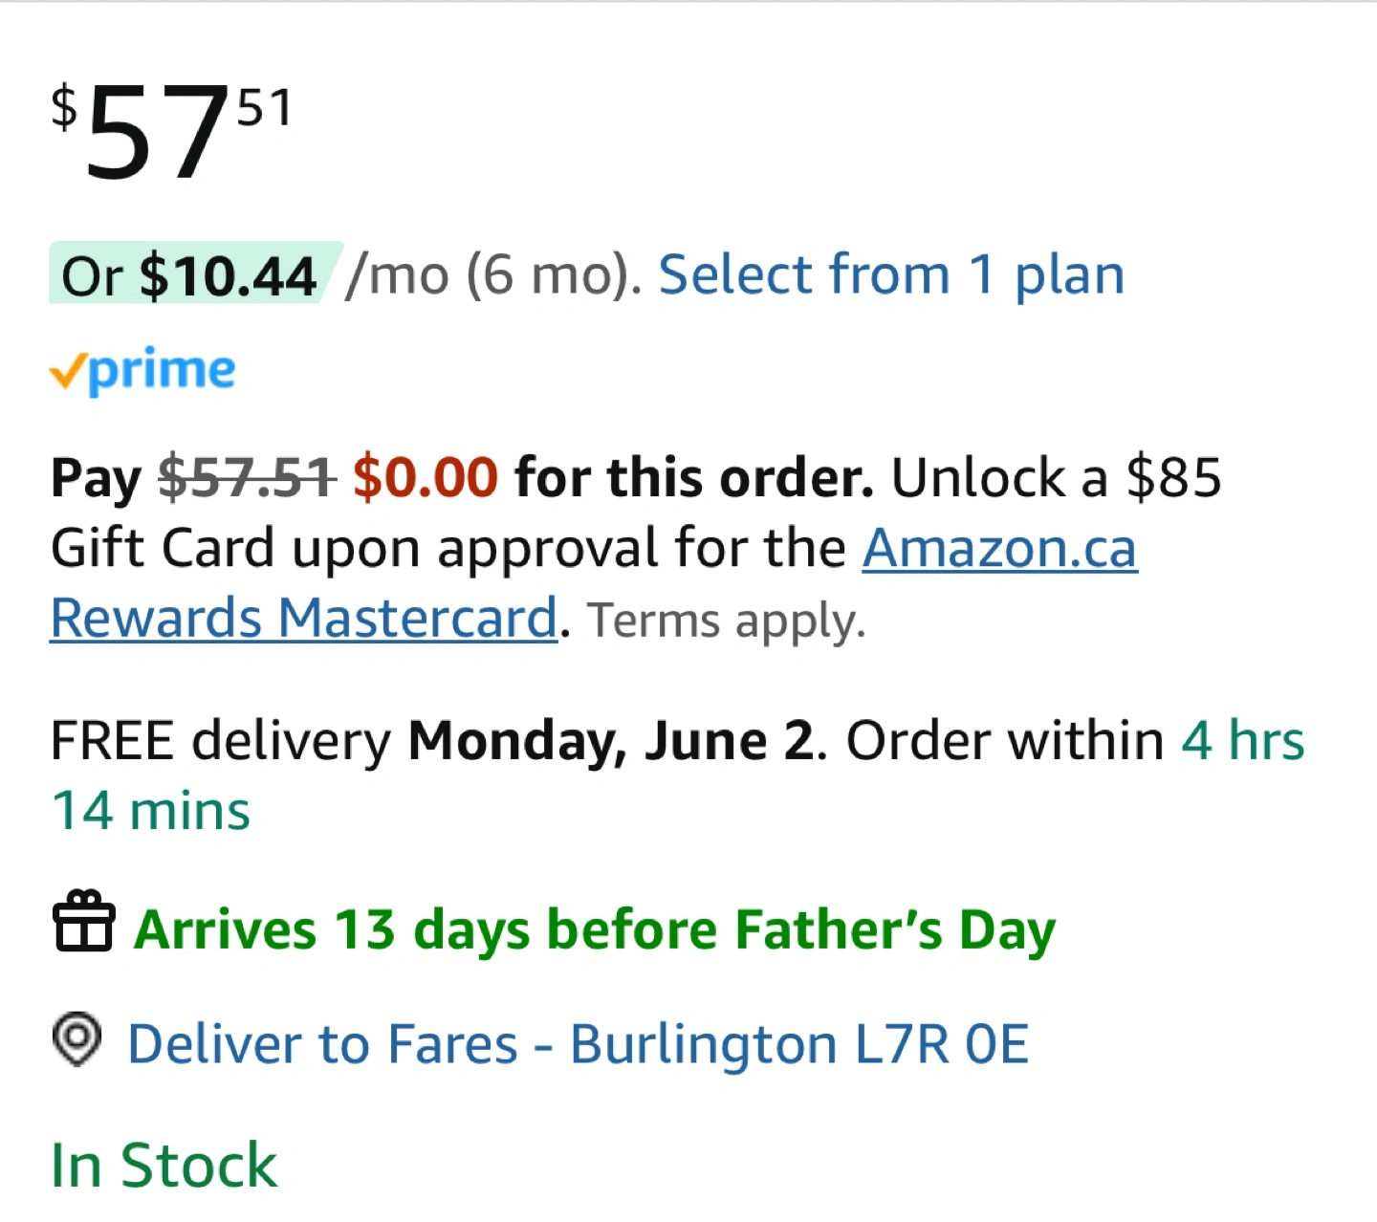Tap Arrives 13 days before Father's Day
The image size is (1377, 1222).
[595, 930]
